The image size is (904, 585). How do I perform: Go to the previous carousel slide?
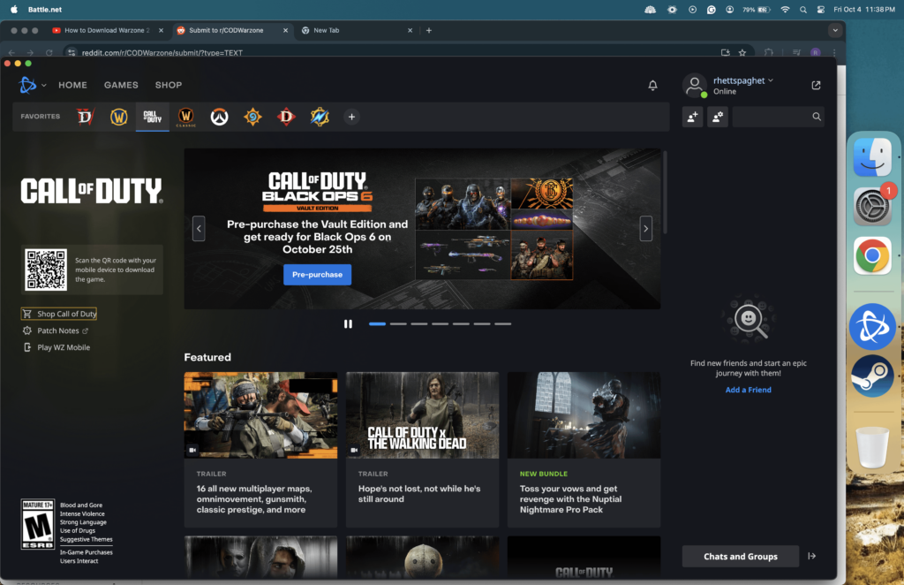(199, 229)
